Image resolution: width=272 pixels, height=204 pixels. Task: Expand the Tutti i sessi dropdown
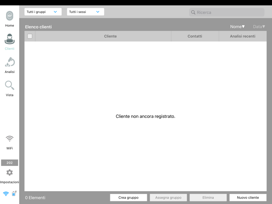pyautogui.click(x=85, y=12)
